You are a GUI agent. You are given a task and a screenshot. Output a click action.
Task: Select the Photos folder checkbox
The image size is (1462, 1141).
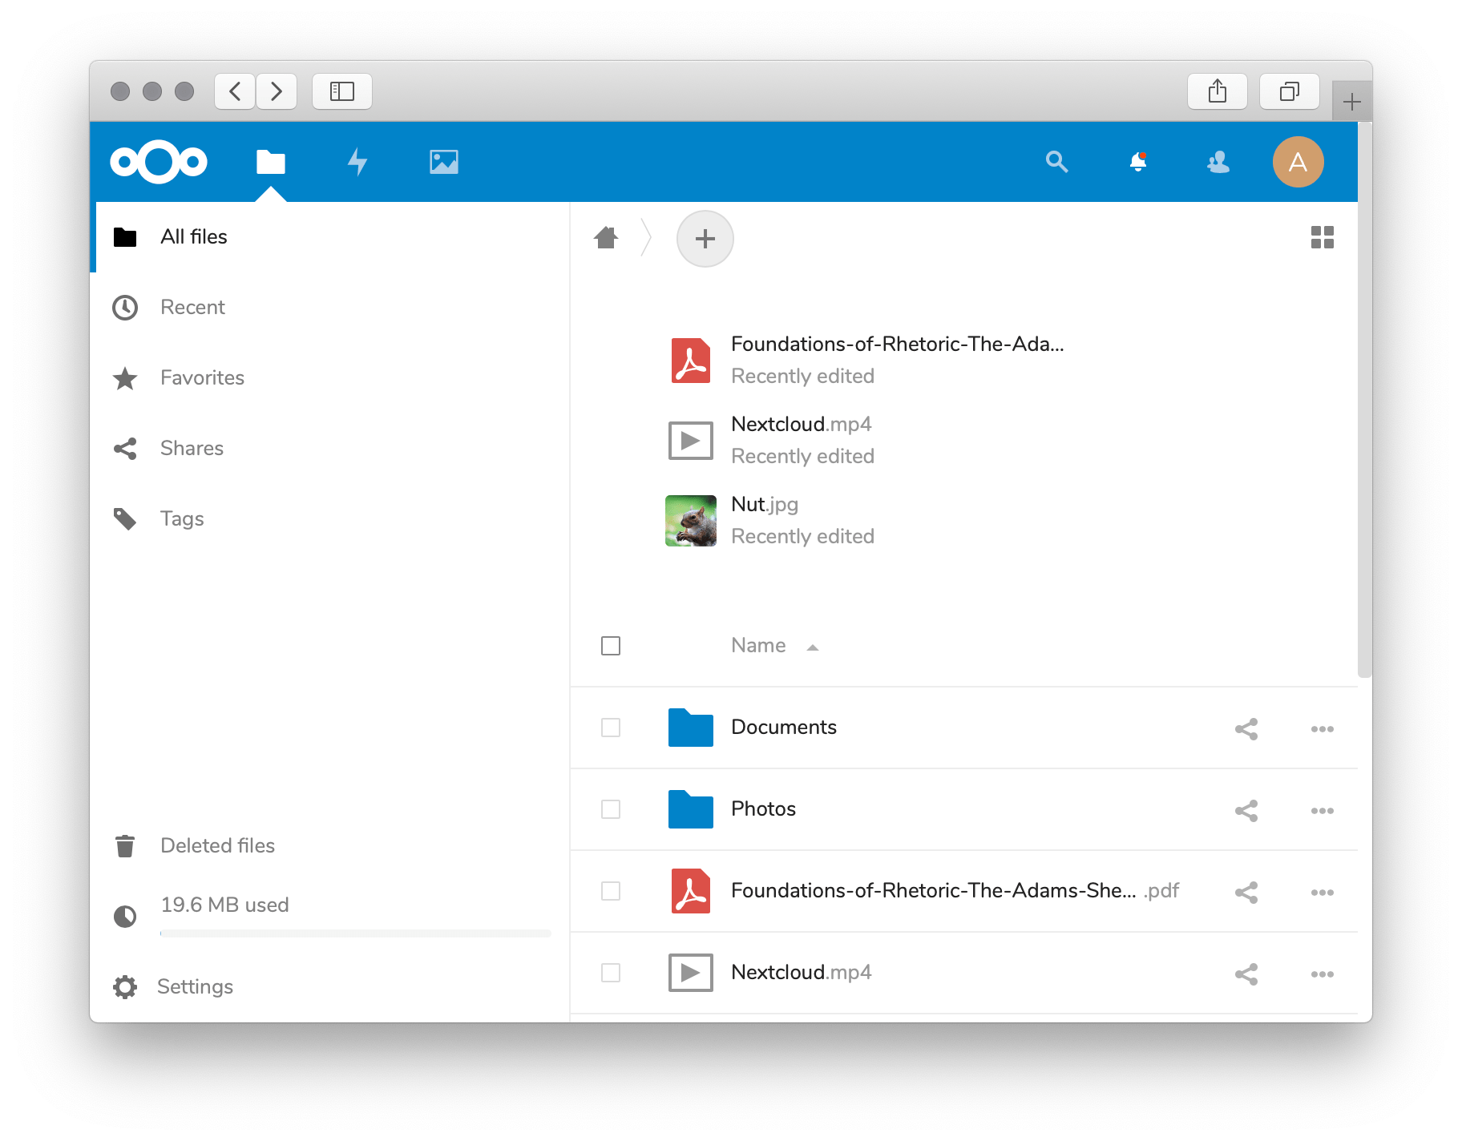click(x=611, y=809)
